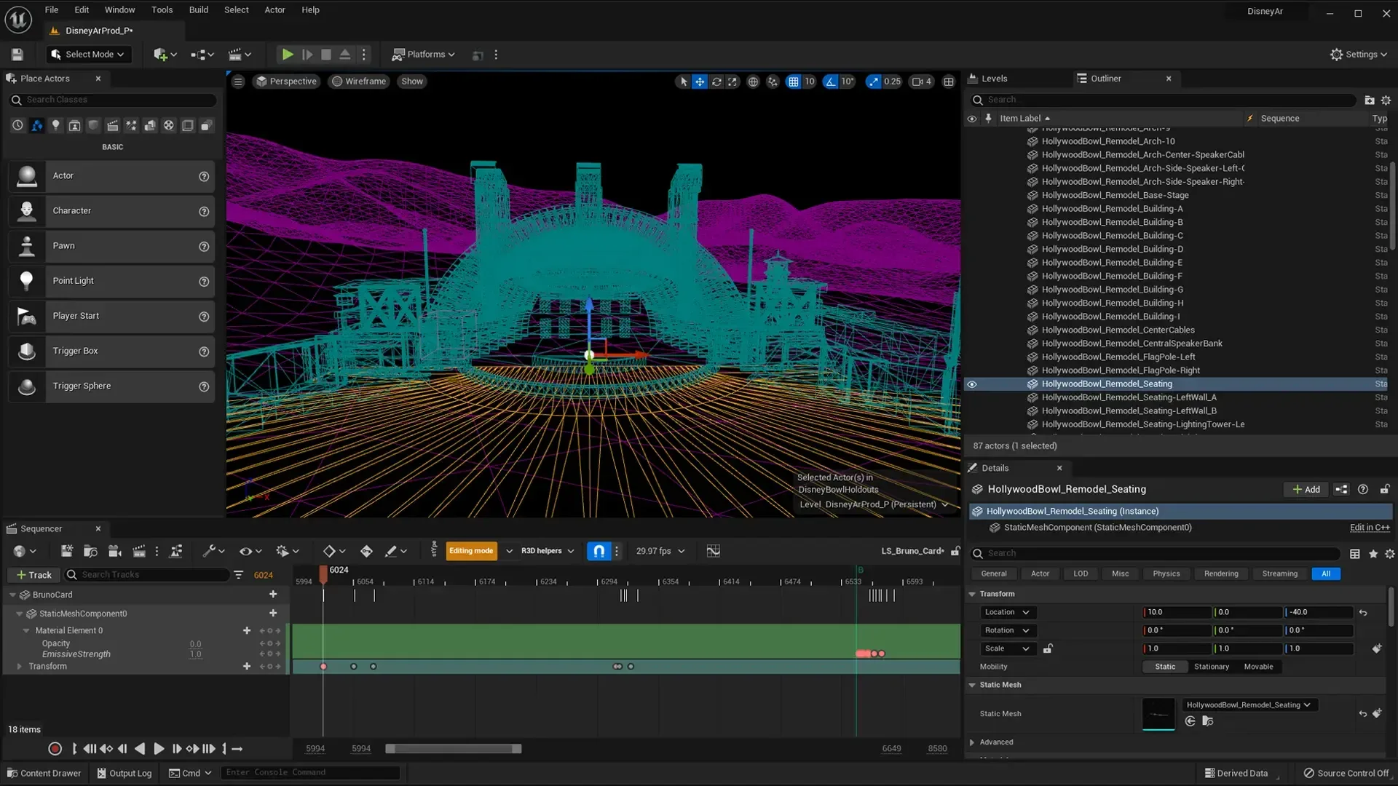
Task: Expand the Advanced section in Details
Action: pos(972,742)
